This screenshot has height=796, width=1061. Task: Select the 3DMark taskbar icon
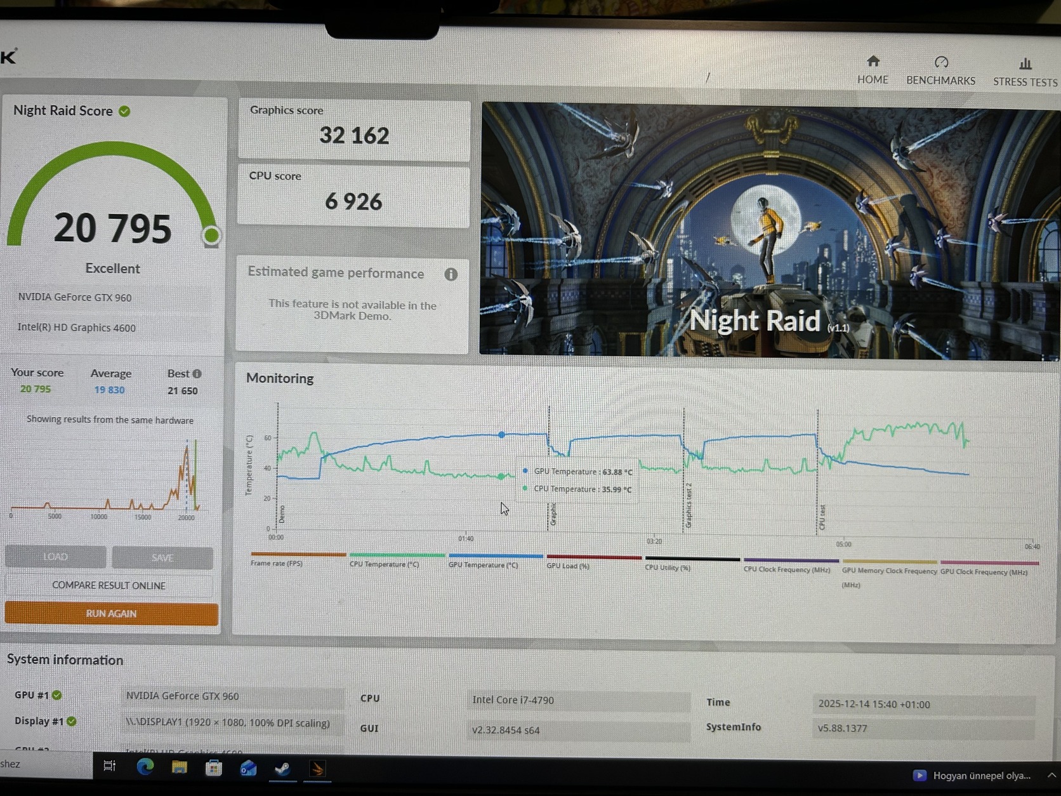[x=317, y=770]
